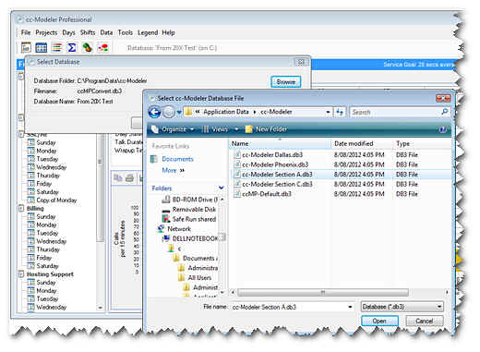Open the Tools menu

point(126,32)
